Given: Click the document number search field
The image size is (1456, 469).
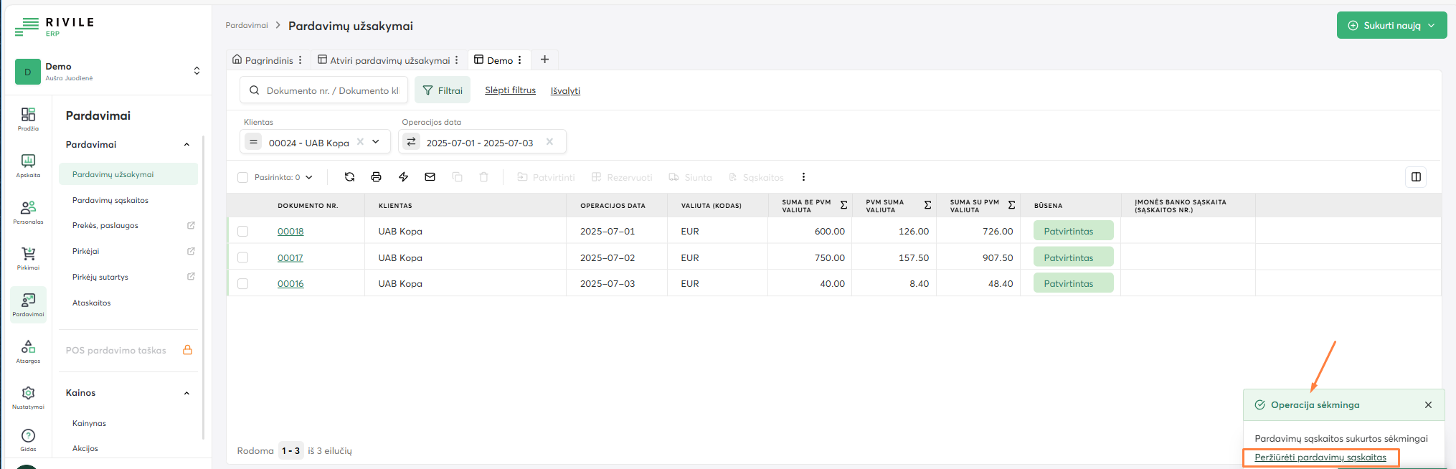Looking at the screenshot, I should pos(331,90).
